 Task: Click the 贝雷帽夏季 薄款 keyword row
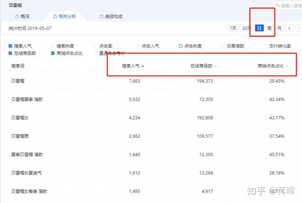coord(26,99)
